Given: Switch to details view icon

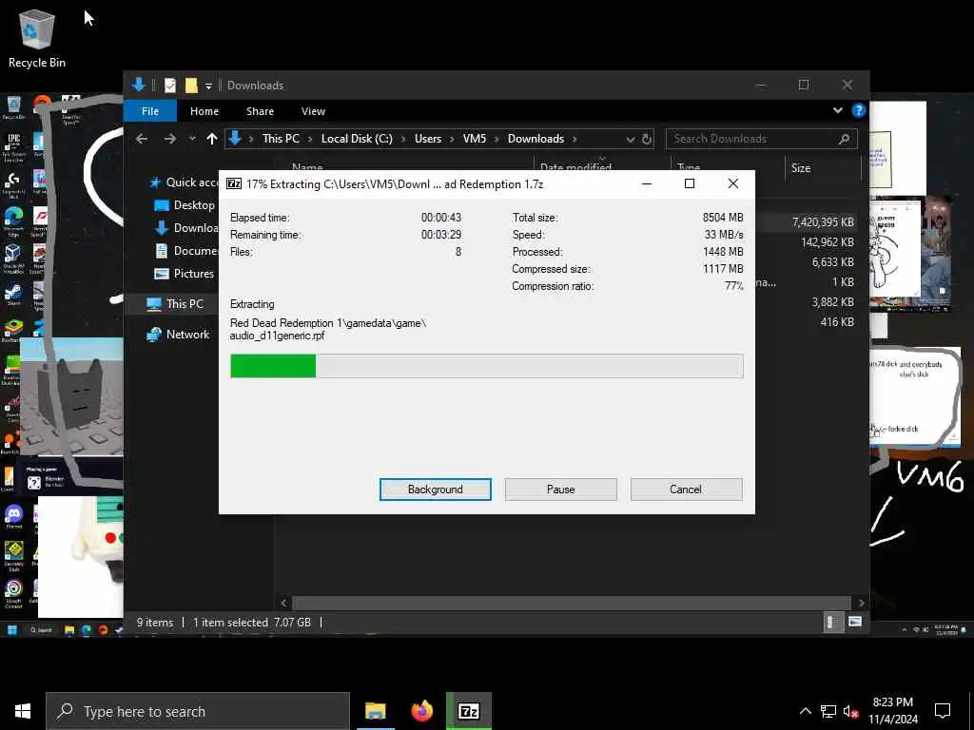Looking at the screenshot, I should click(x=831, y=622).
